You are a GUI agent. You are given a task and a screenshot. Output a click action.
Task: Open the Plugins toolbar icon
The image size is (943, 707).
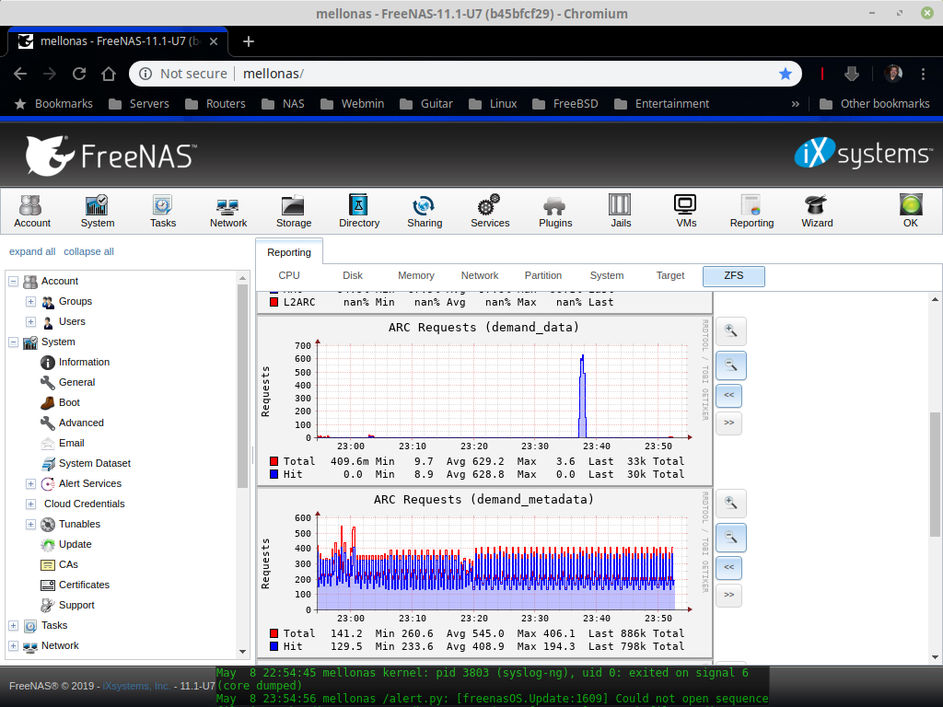[x=555, y=211]
